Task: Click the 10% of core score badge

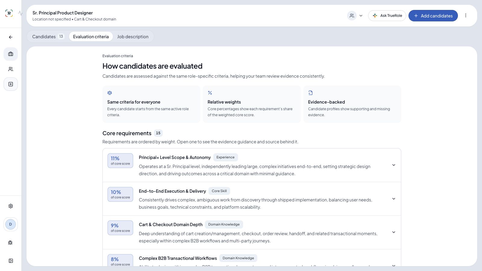Action: tap(120, 194)
